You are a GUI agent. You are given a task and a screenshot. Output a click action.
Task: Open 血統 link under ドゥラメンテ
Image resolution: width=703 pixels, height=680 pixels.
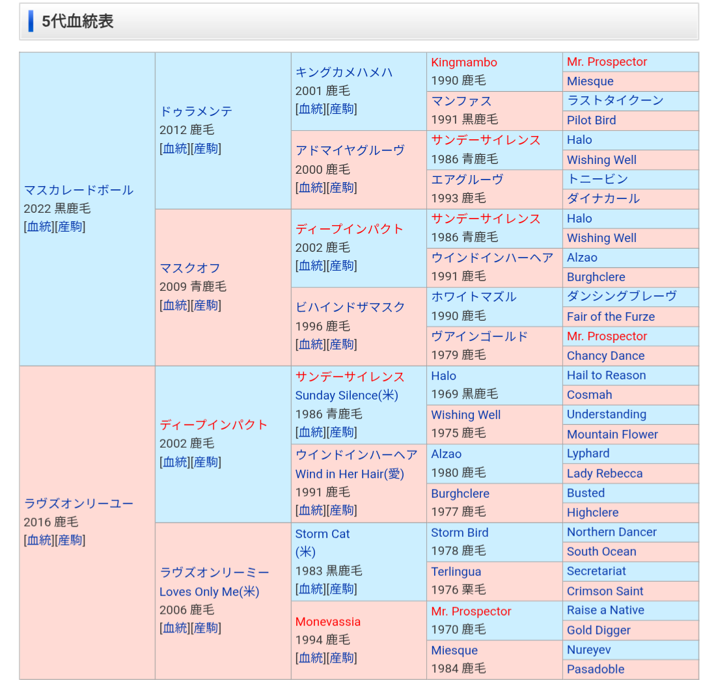[175, 148]
